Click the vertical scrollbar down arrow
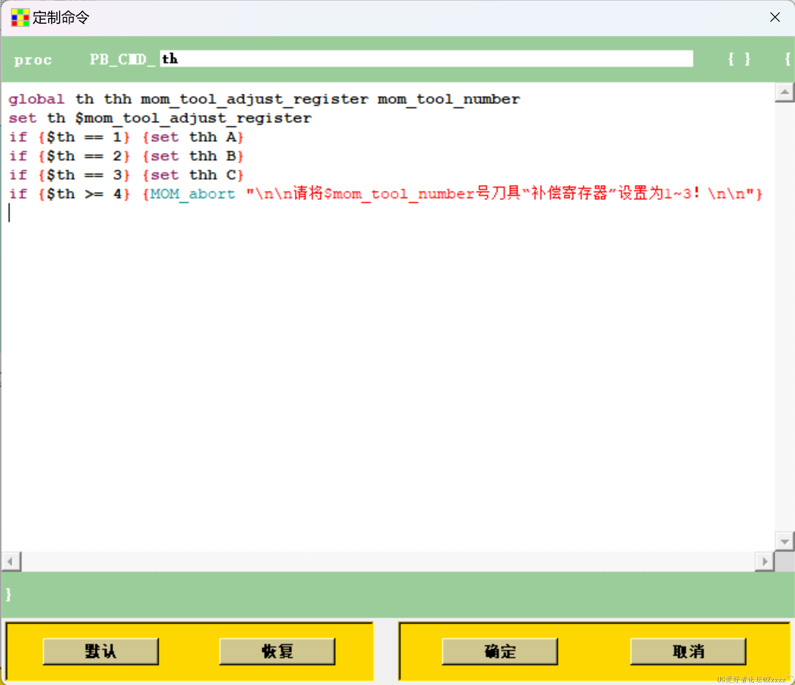 (x=785, y=541)
